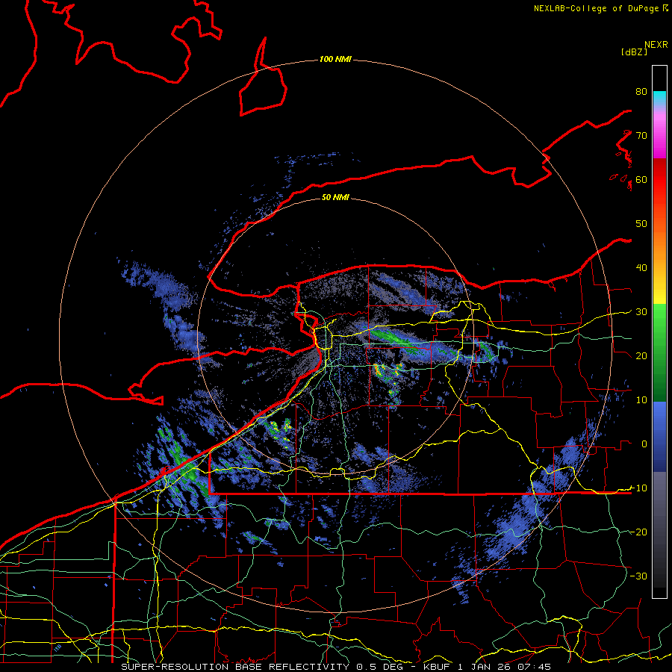Viewport: 672px width, 672px height.
Task: Click the 80 value on the dBZ scale
Action: tap(641, 92)
